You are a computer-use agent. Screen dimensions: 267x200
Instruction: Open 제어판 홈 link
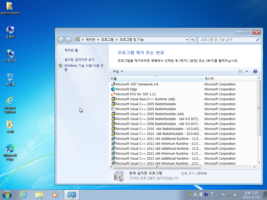click(x=71, y=50)
